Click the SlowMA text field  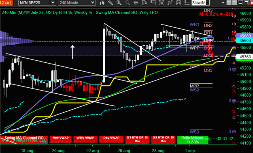[199, 2]
